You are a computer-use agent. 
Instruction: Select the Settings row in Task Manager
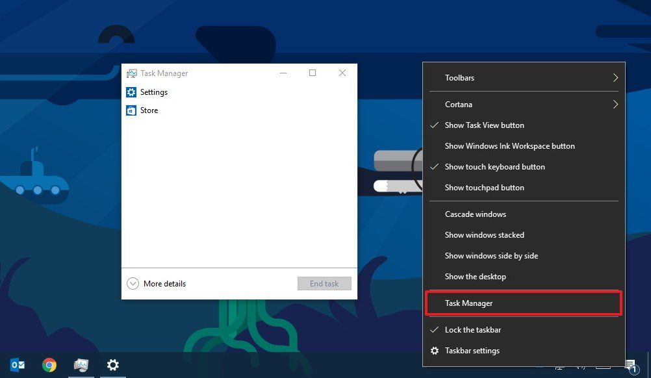pos(154,92)
